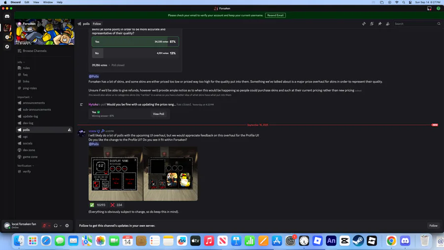
Task: Go to the announcements channel
Action: click(x=44, y=103)
